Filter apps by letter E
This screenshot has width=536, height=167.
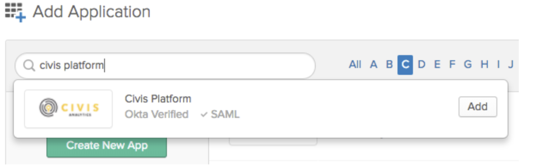[437, 65]
